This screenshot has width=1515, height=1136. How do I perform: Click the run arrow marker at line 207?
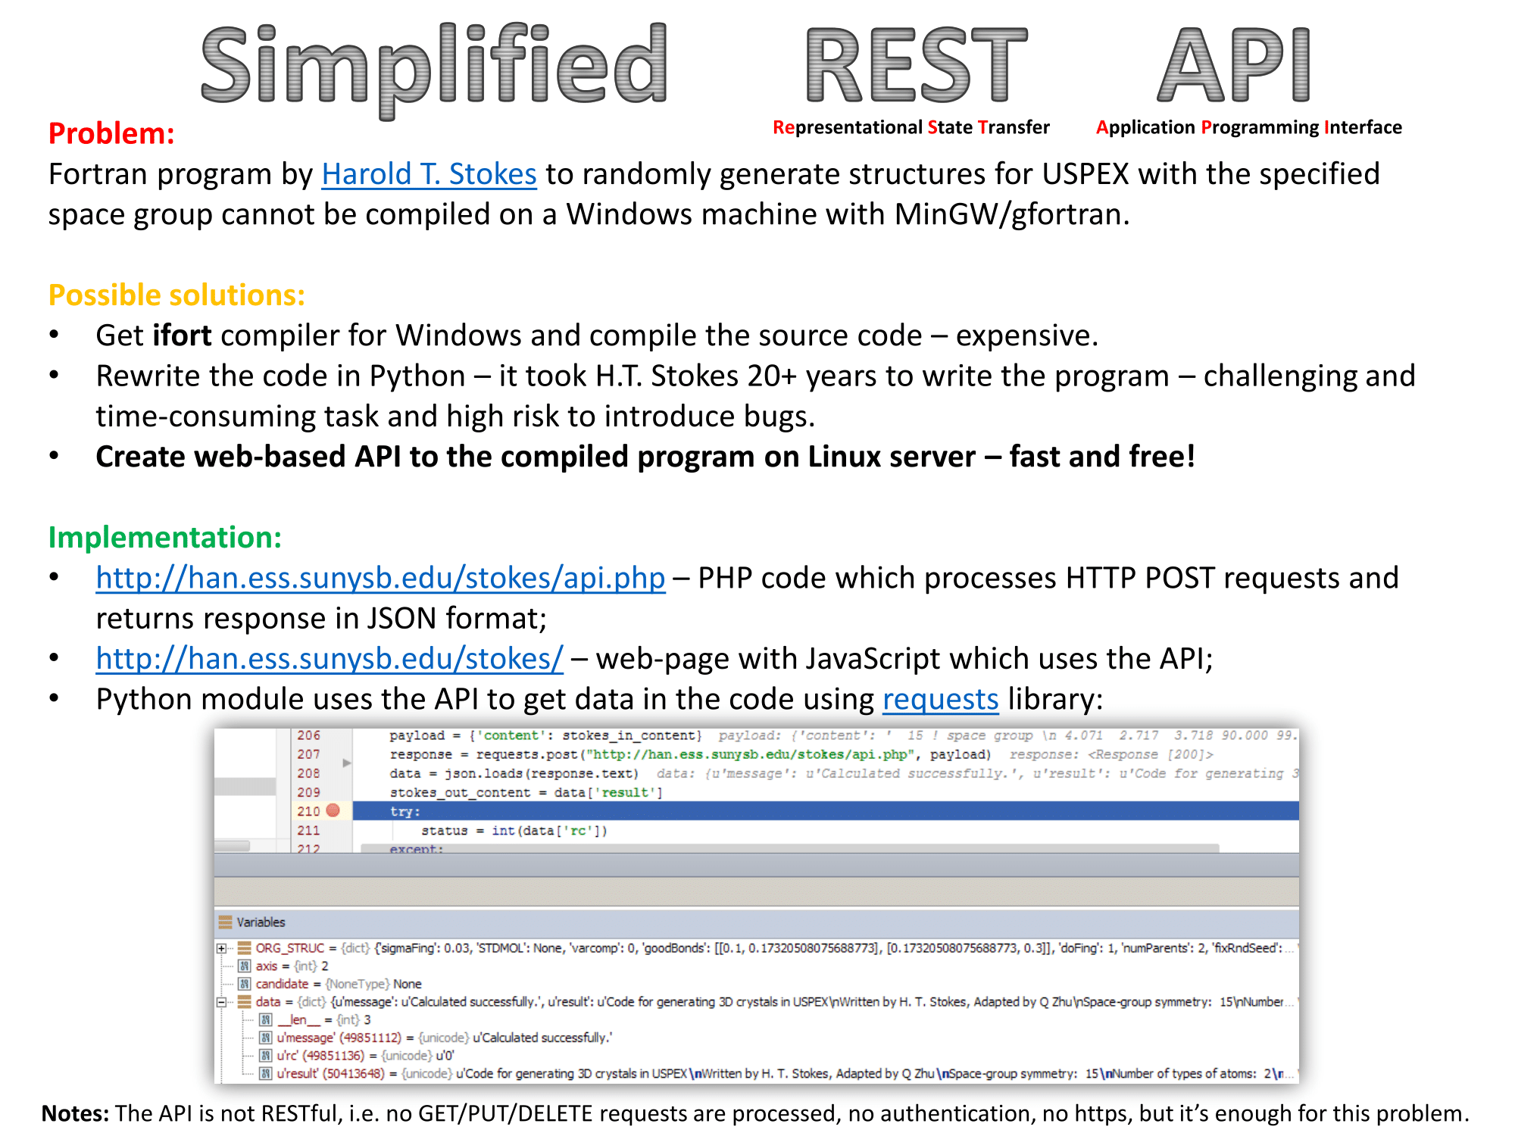point(347,763)
